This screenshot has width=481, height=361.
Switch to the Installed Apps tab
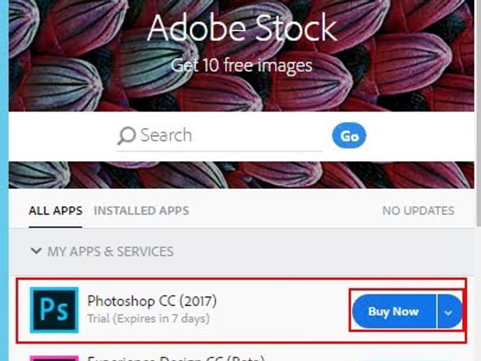[141, 210]
